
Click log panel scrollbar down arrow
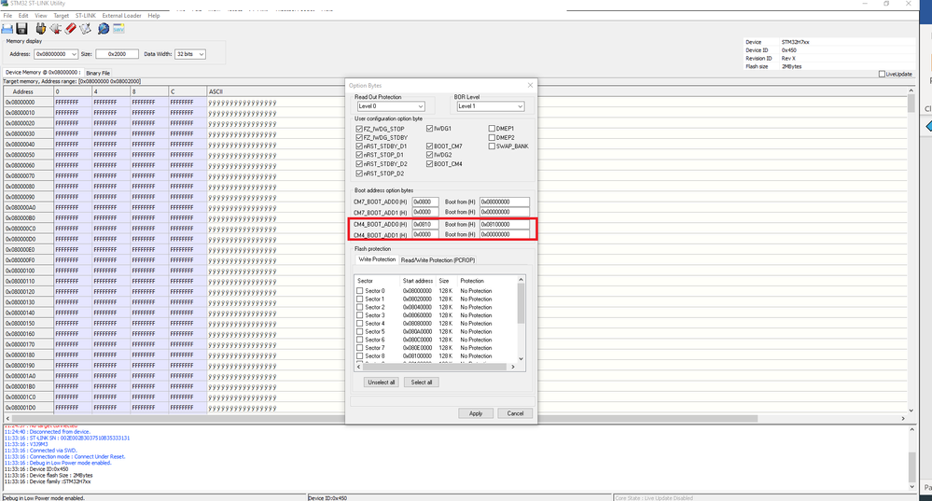pyautogui.click(x=911, y=486)
